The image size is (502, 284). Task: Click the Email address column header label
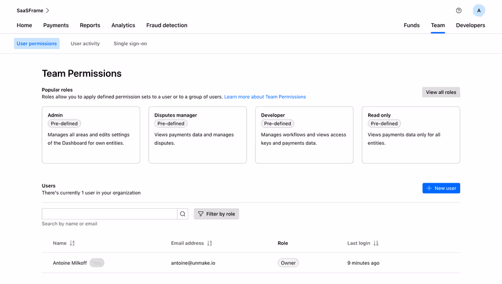coord(187,243)
